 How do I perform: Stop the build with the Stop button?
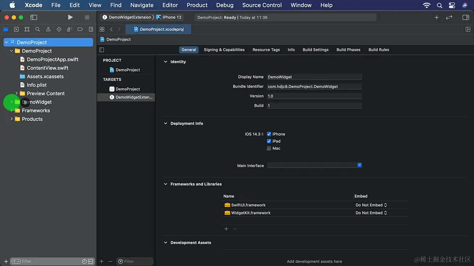[87, 17]
